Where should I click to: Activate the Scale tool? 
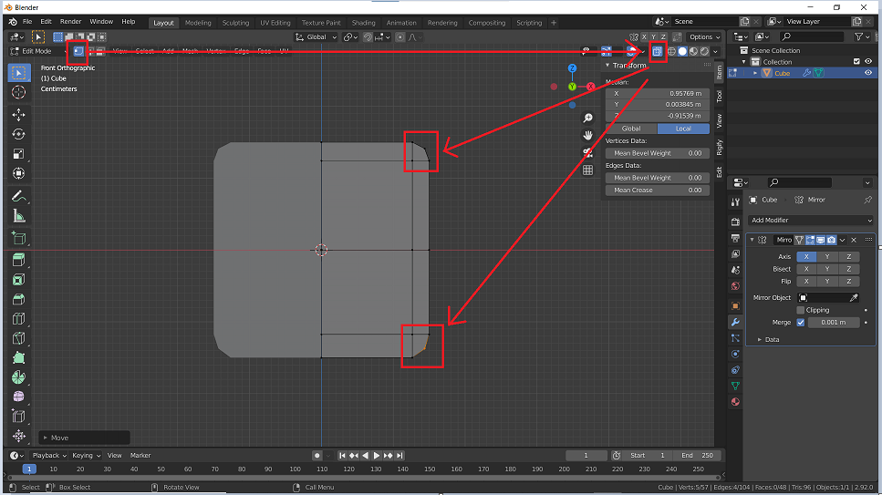click(18, 154)
